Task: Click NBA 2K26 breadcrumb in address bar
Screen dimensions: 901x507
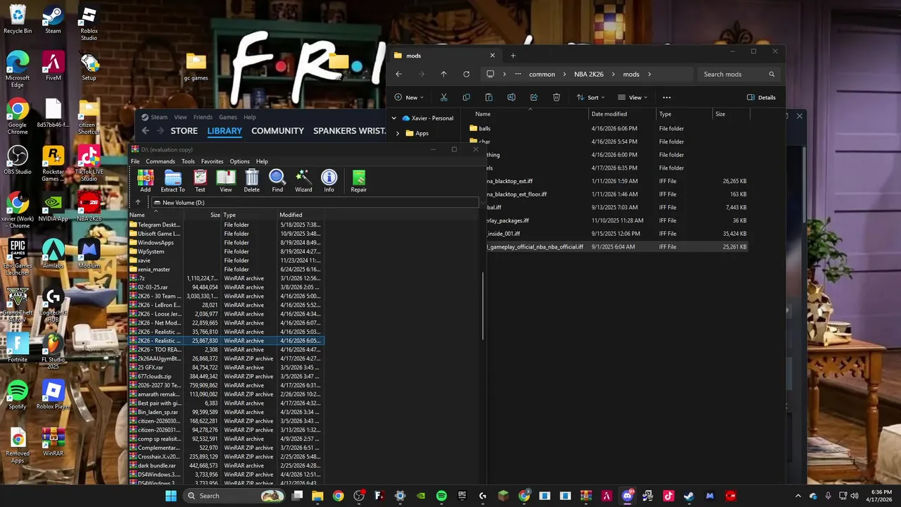Action: pos(588,74)
